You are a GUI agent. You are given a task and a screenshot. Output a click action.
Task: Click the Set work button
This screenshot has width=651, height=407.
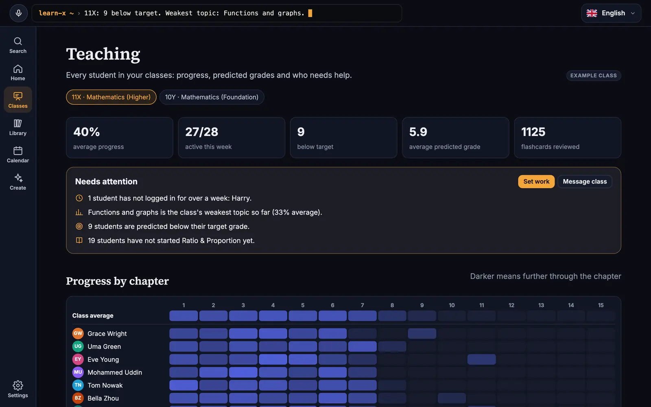(536, 182)
